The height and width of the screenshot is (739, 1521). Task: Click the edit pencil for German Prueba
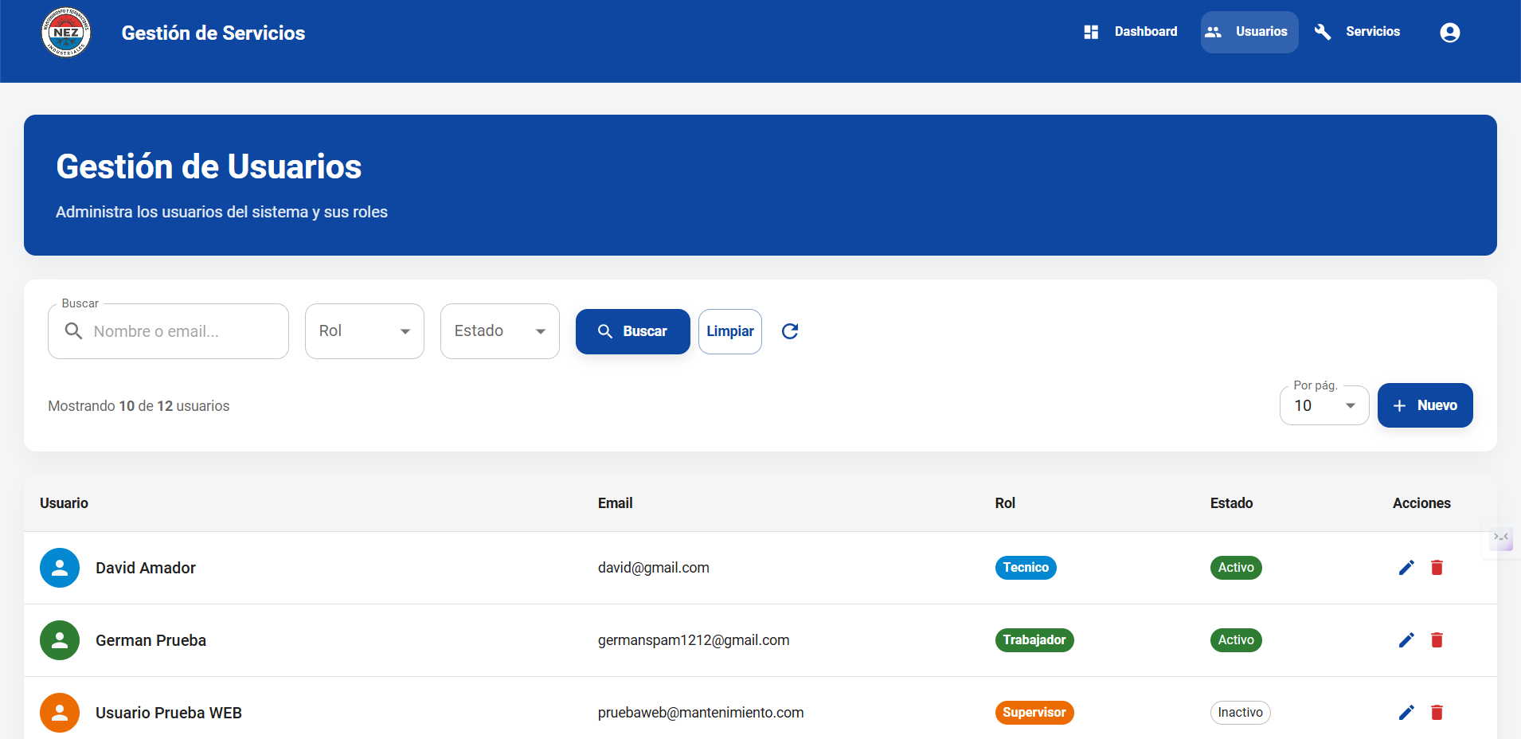click(1406, 640)
